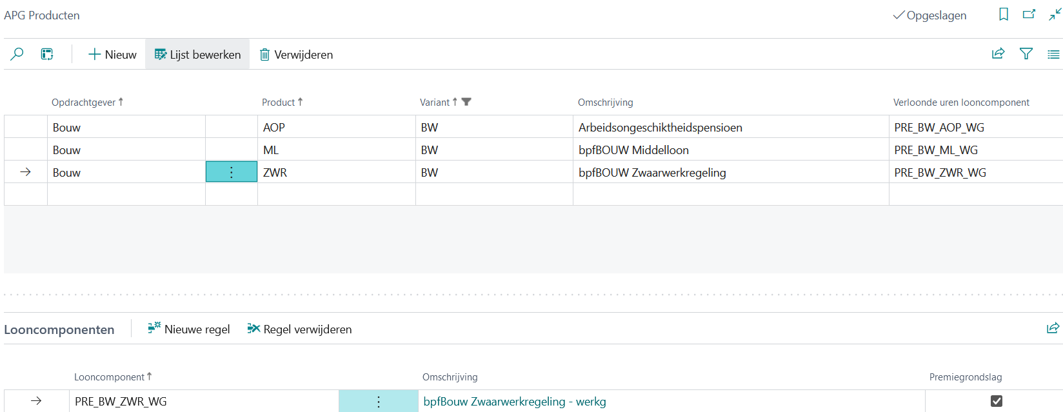Share the Looncomponenten section
The height and width of the screenshot is (412, 1063).
[x=1053, y=328]
